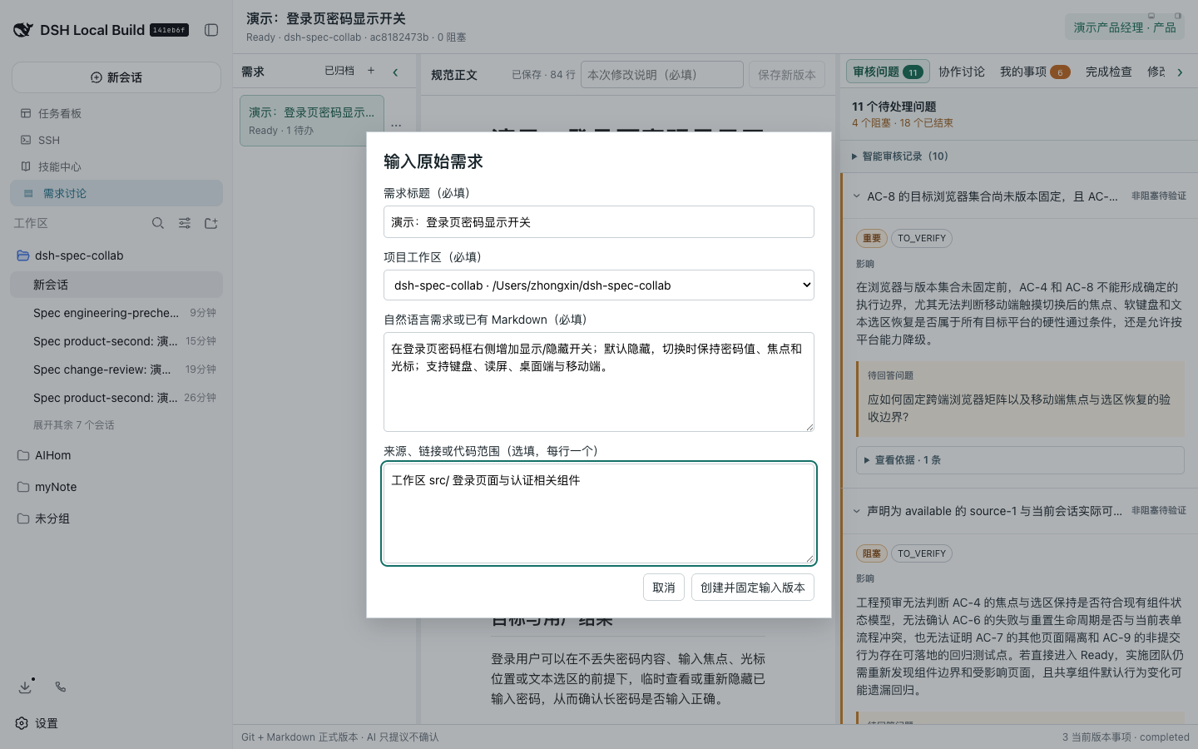Open 技能中心 in the sidebar
Image resolution: width=1198 pixels, height=749 pixels.
click(x=116, y=166)
